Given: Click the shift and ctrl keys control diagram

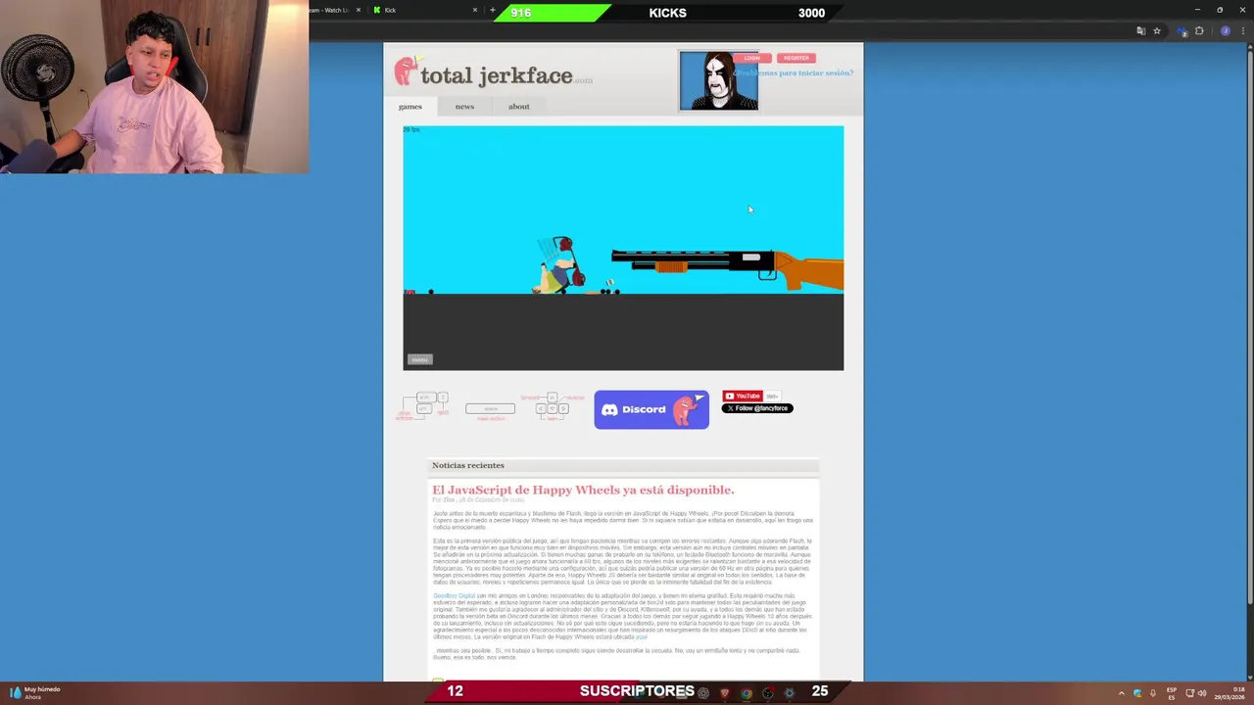Looking at the screenshot, I should (423, 405).
